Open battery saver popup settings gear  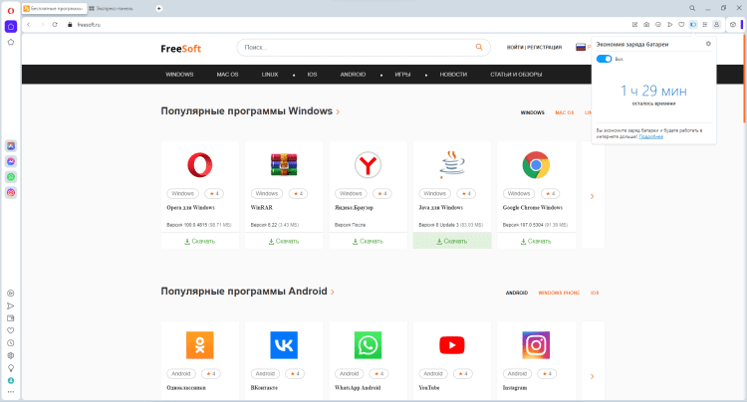coord(708,44)
